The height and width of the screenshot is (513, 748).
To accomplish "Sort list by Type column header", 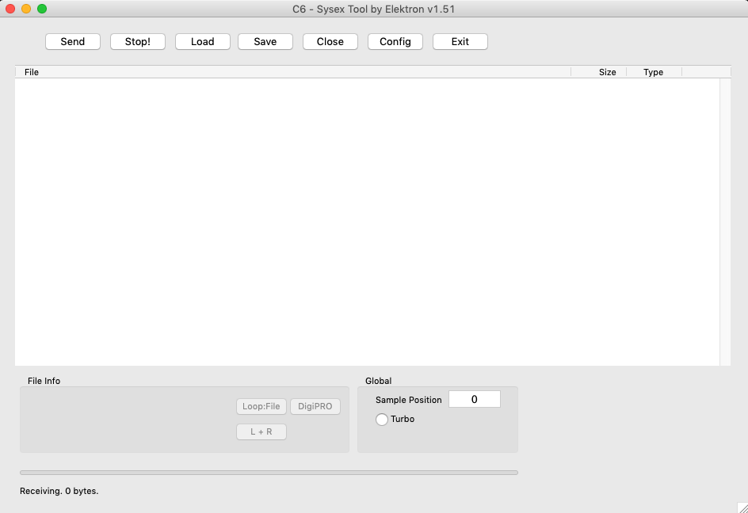I will pyautogui.click(x=653, y=72).
